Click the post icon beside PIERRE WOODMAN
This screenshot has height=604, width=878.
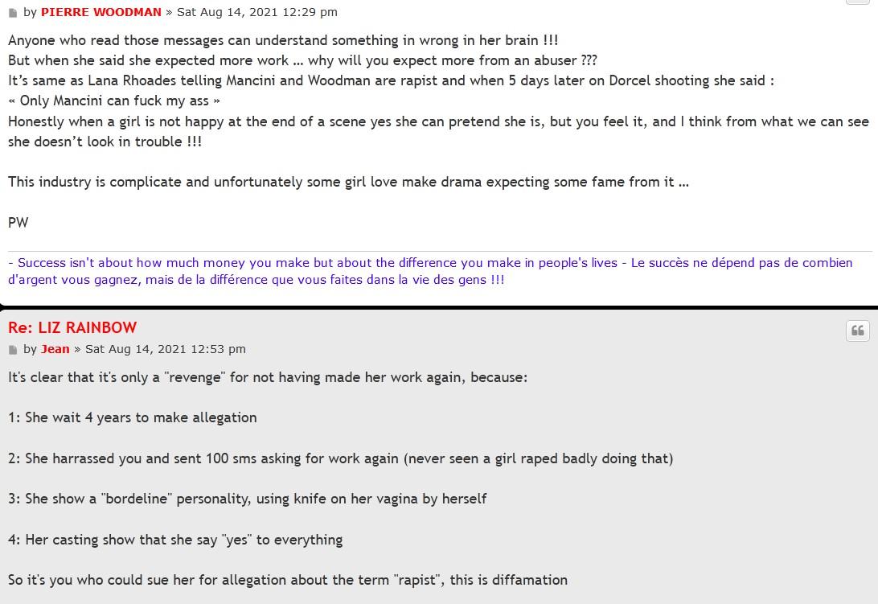(13, 13)
